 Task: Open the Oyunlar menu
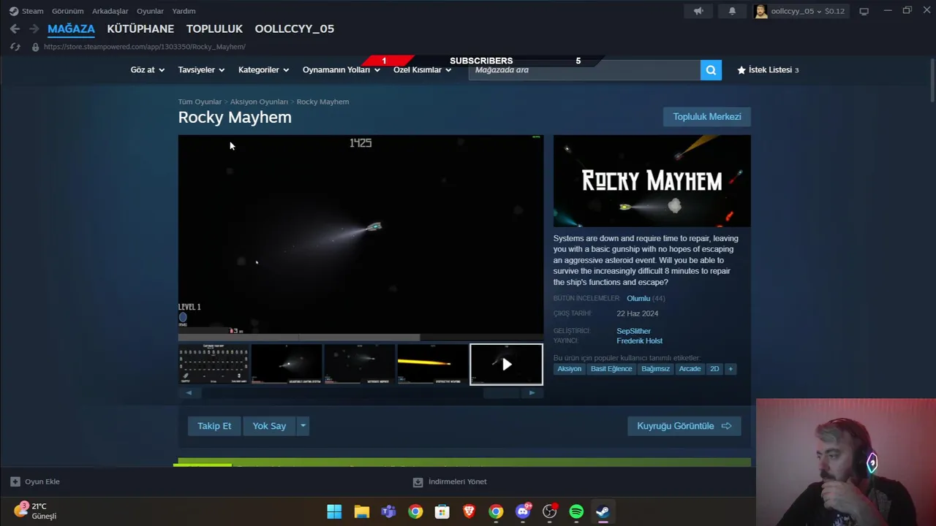[x=150, y=11]
